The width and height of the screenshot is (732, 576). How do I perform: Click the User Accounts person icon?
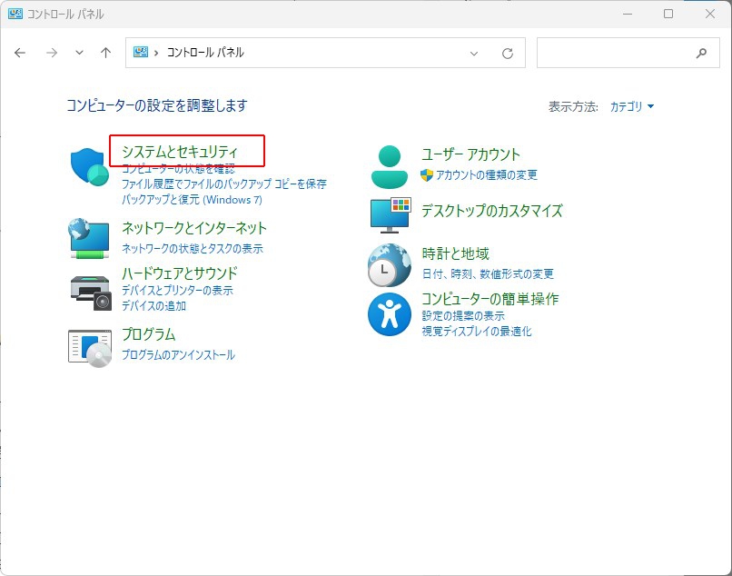pyautogui.click(x=391, y=165)
